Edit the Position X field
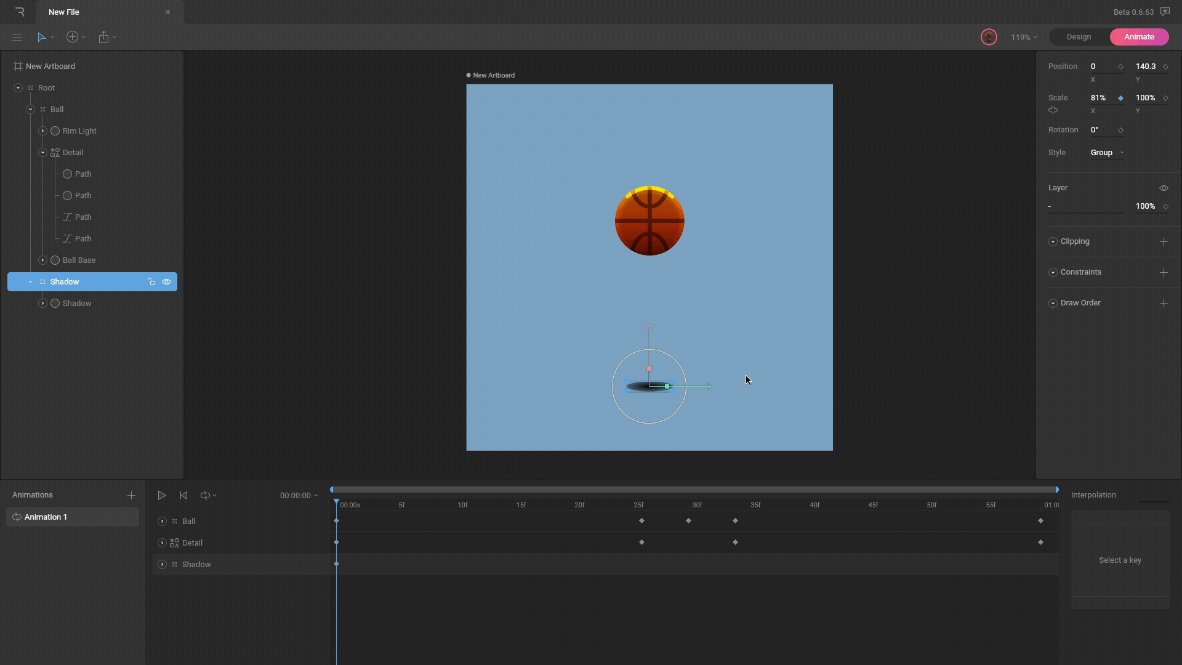Image resolution: width=1182 pixels, height=665 pixels. click(1101, 66)
